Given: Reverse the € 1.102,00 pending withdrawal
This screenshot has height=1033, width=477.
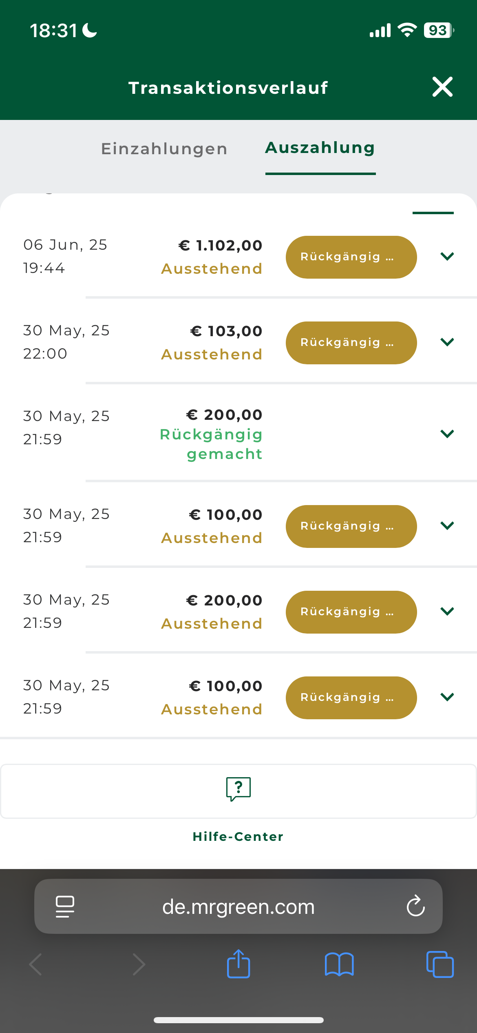Looking at the screenshot, I should (x=351, y=257).
